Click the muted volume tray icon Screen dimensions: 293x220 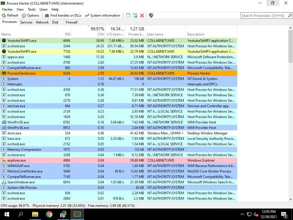point(256,215)
